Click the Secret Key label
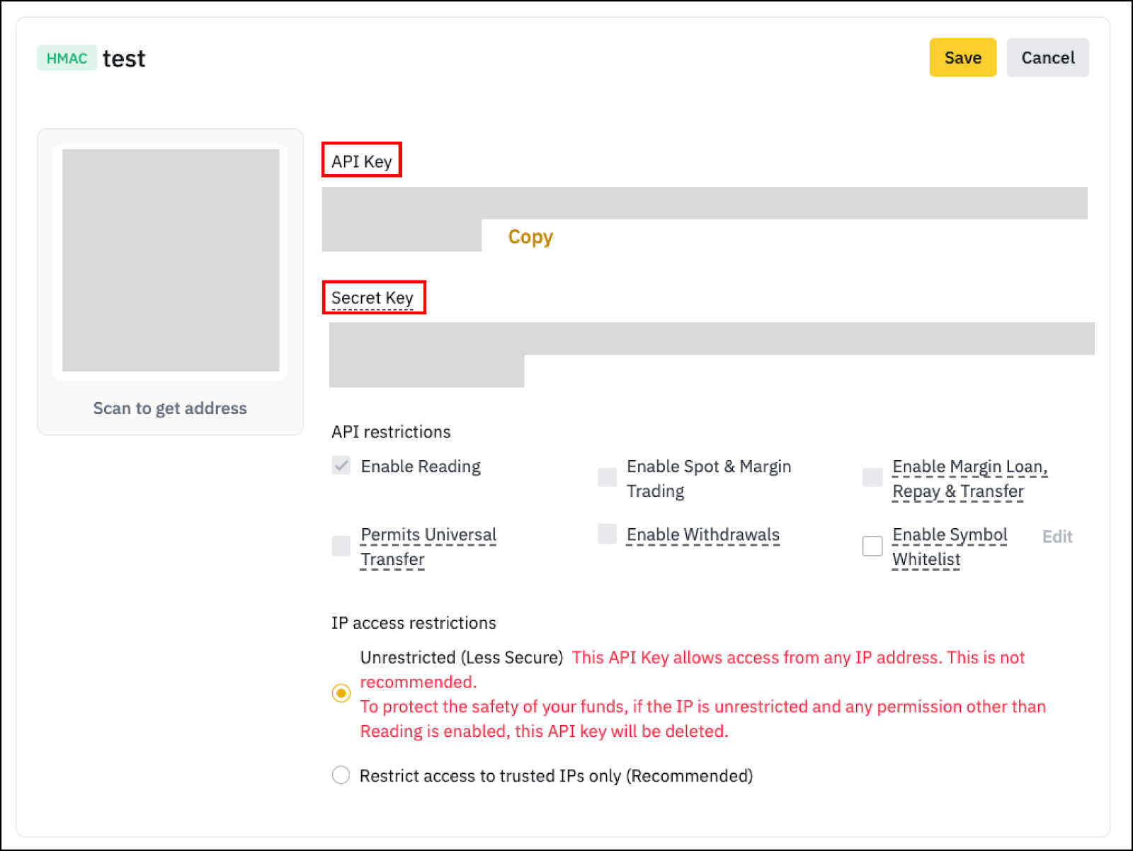1133x851 pixels. tap(372, 298)
